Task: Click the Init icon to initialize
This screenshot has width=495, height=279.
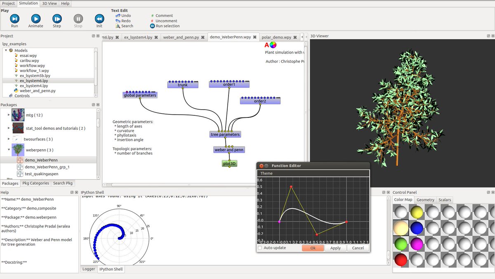Action: pos(99,18)
